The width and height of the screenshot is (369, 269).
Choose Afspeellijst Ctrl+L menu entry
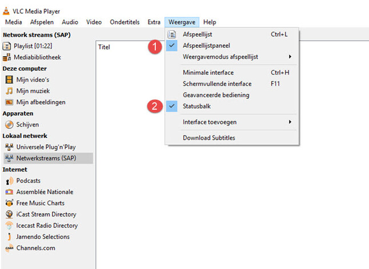click(x=232, y=34)
